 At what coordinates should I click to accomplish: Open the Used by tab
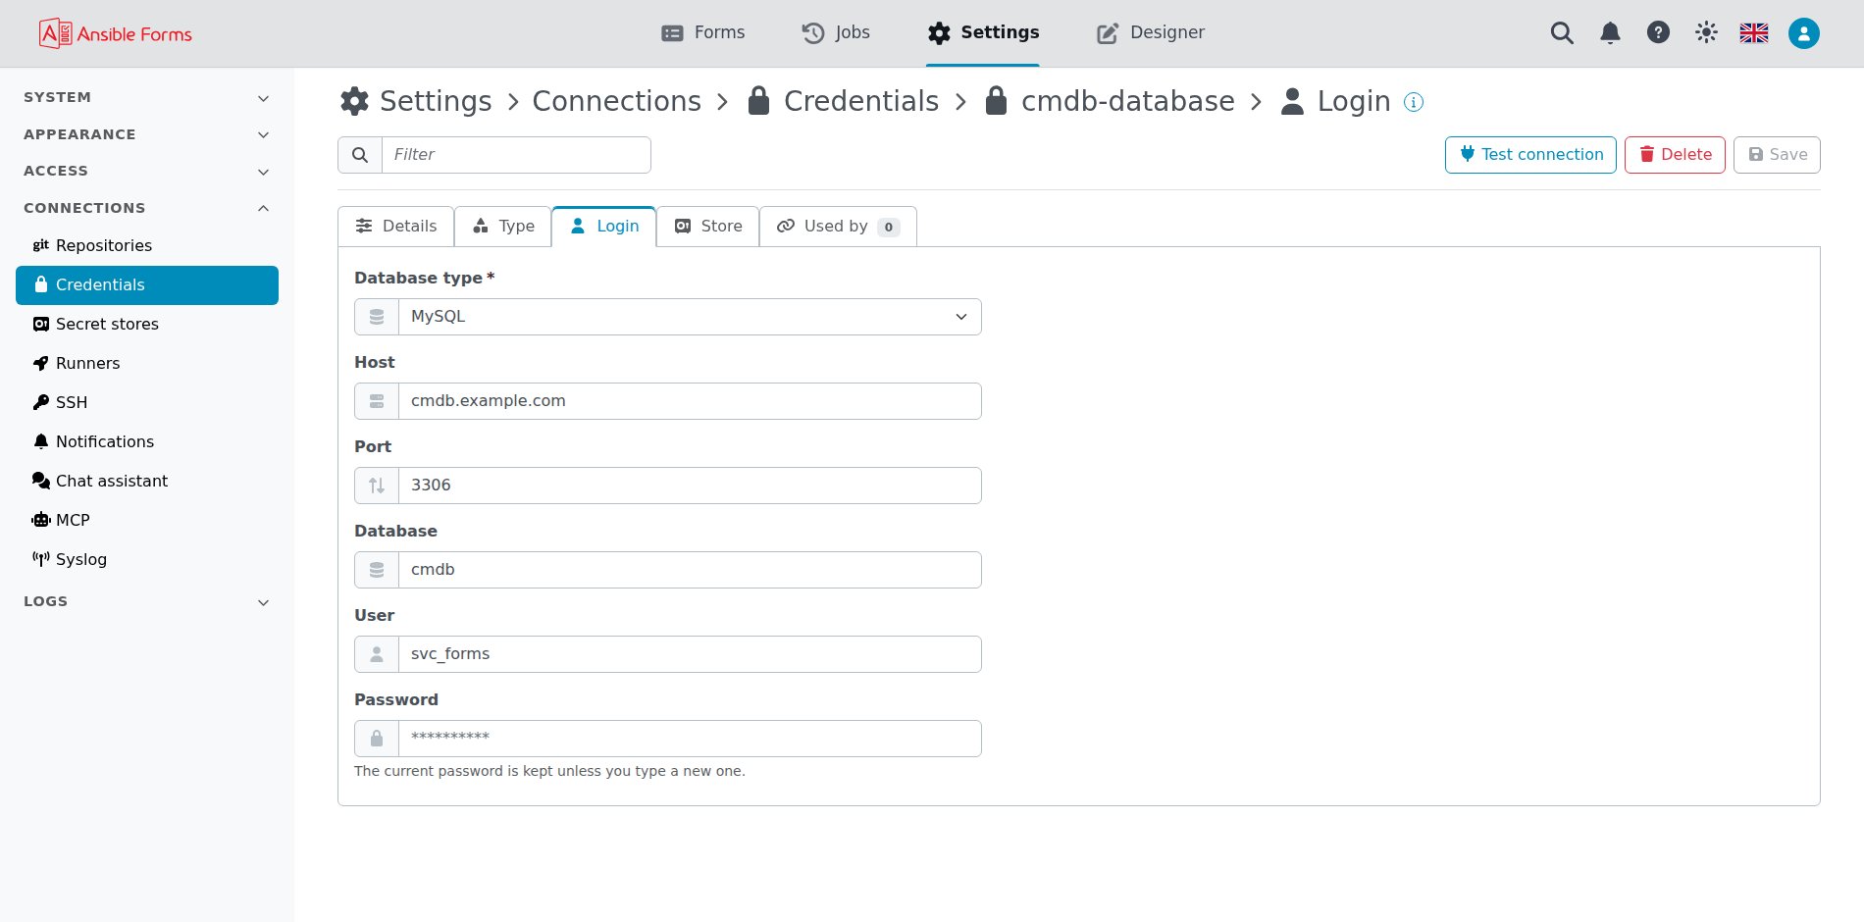pos(838,227)
